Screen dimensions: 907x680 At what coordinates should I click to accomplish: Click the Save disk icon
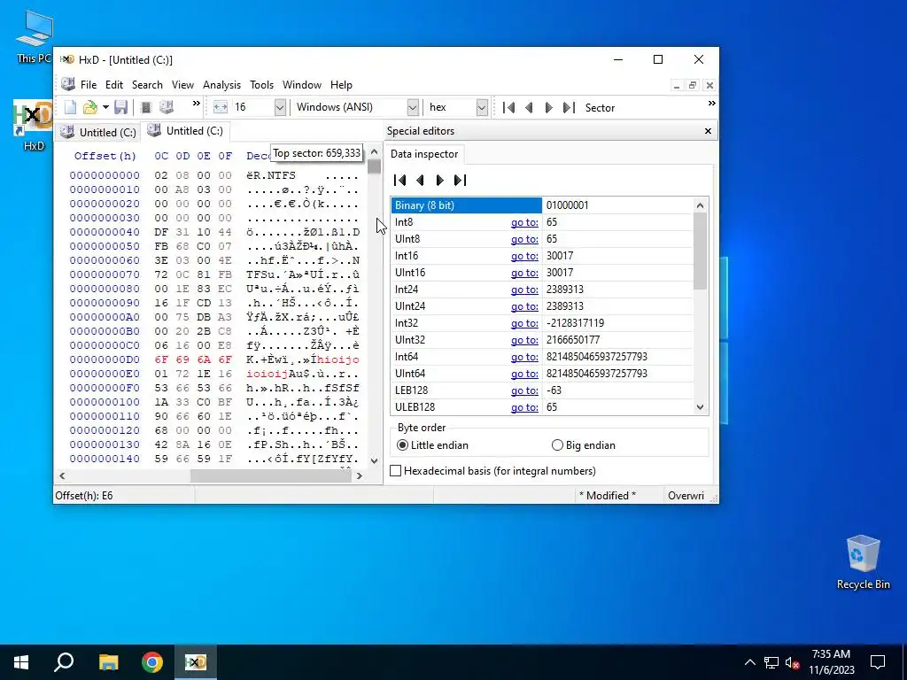coord(120,107)
